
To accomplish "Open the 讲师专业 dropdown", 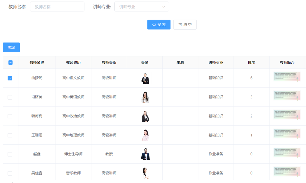I will tap(142, 6).
